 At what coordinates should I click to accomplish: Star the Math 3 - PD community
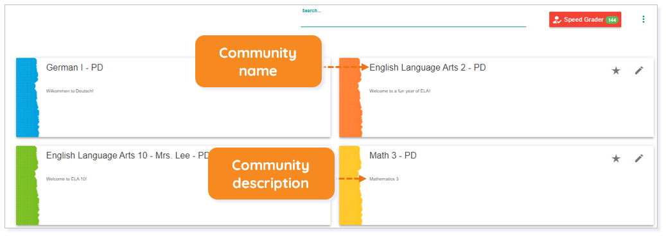point(616,158)
